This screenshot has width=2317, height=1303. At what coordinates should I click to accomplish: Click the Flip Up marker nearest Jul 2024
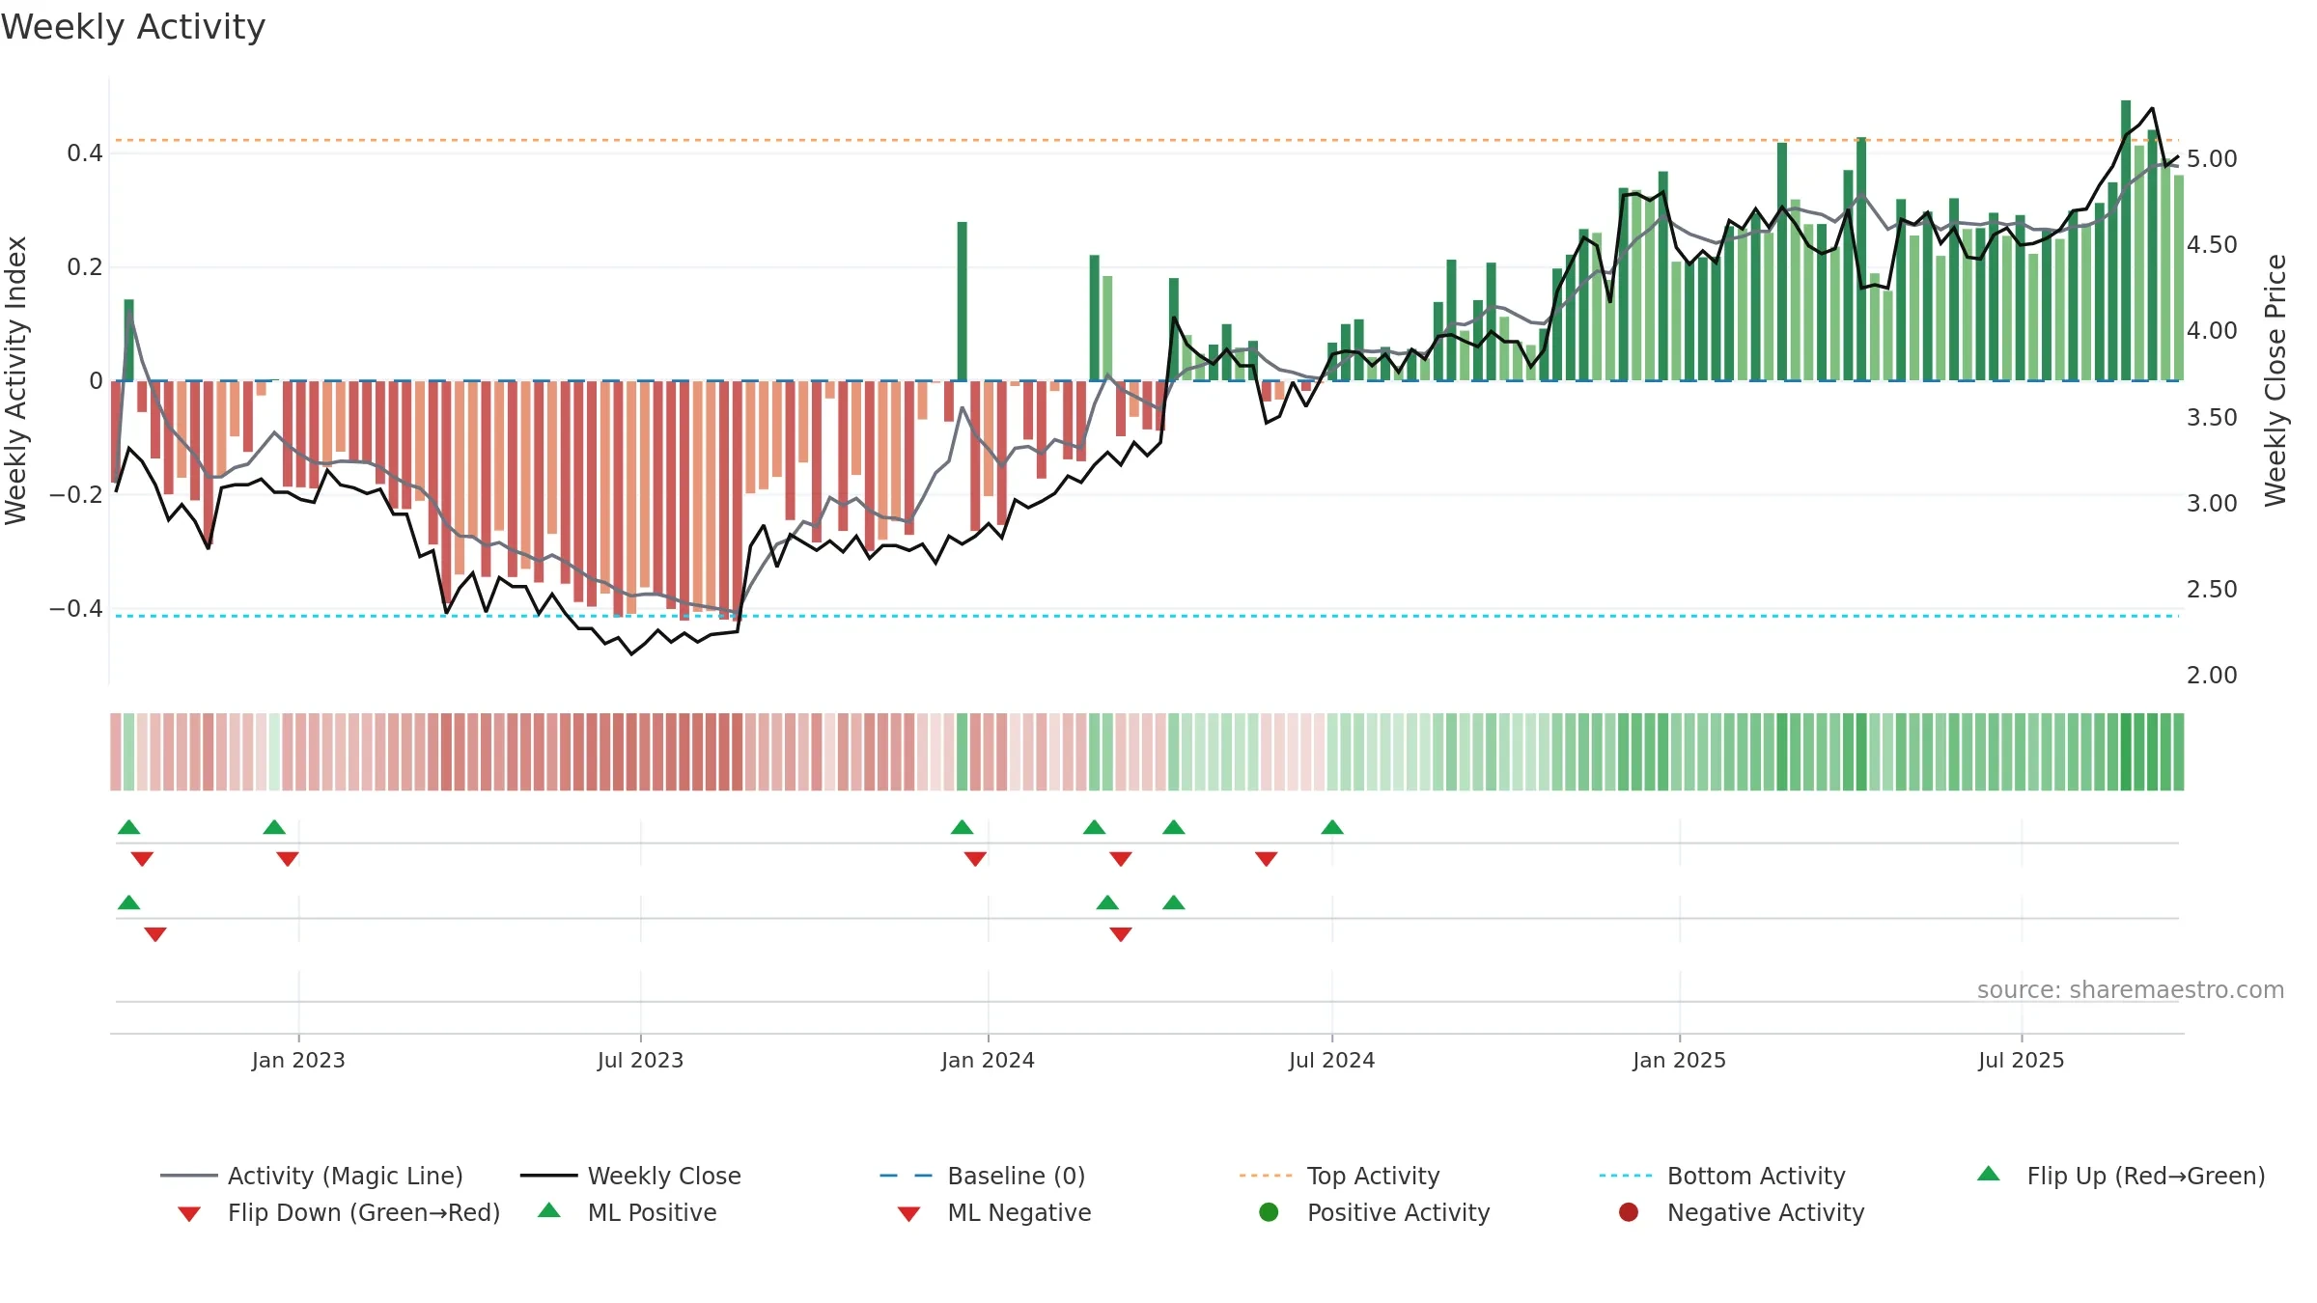(1332, 827)
